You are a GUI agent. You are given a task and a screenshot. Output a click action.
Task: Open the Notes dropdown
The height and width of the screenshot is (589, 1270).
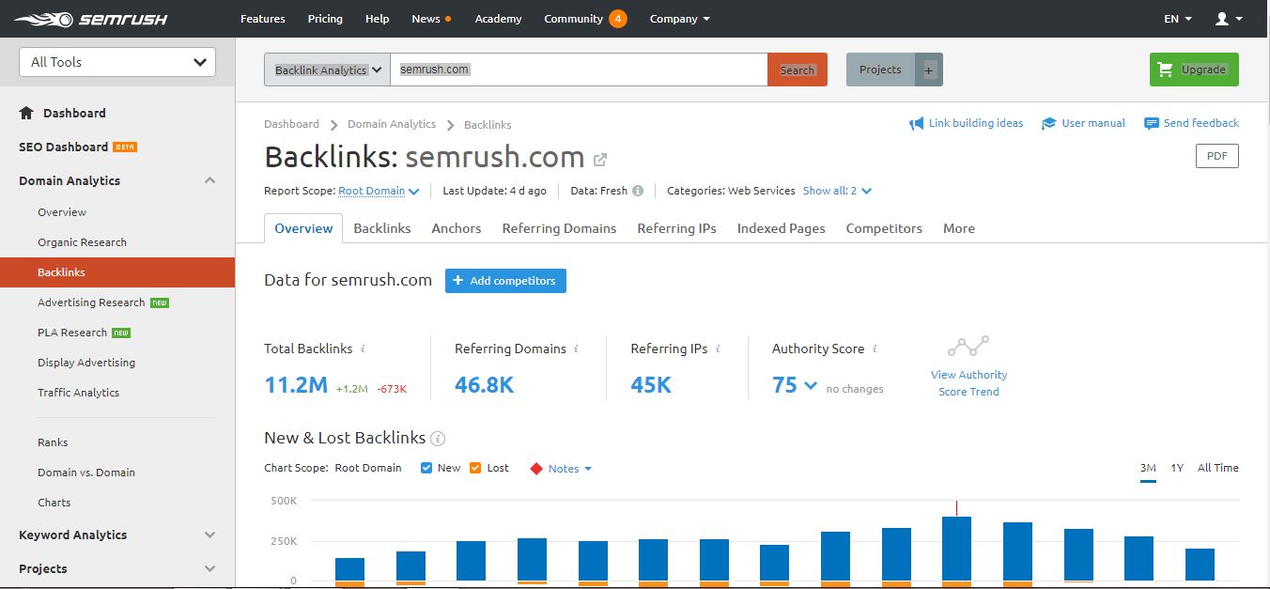[x=570, y=469]
